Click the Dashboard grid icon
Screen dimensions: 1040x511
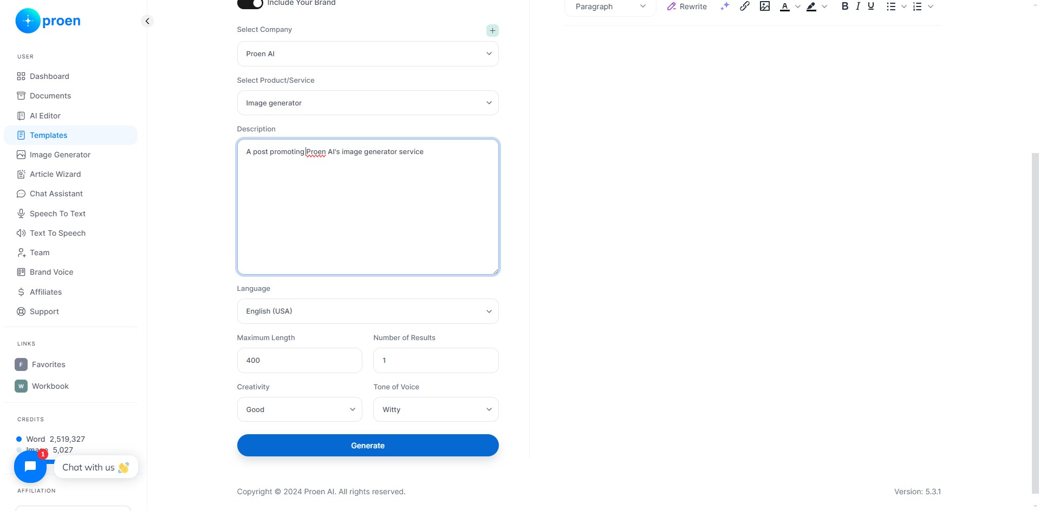[21, 76]
